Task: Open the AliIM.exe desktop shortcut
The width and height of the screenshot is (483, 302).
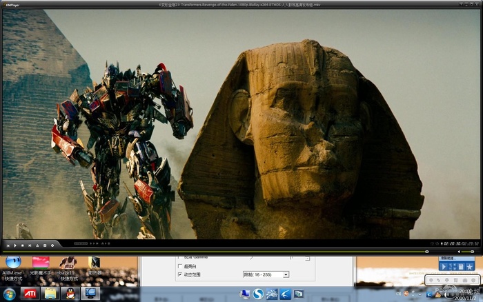Action: [x=12, y=263]
